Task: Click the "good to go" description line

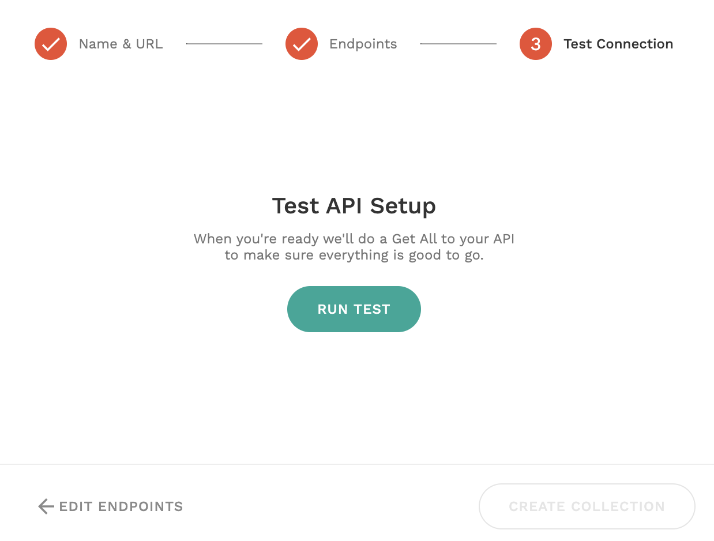Action: click(x=354, y=255)
